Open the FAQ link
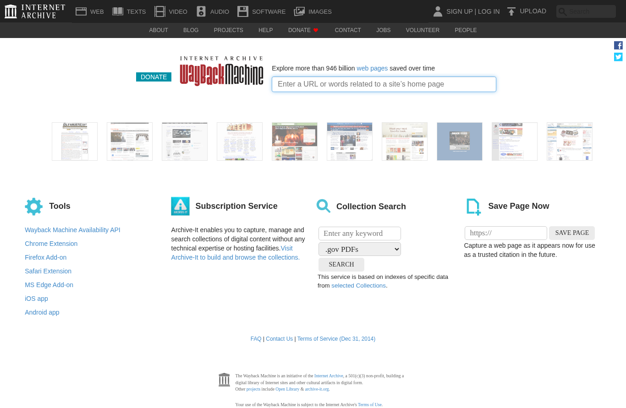626x408 pixels. click(x=256, y=339)
